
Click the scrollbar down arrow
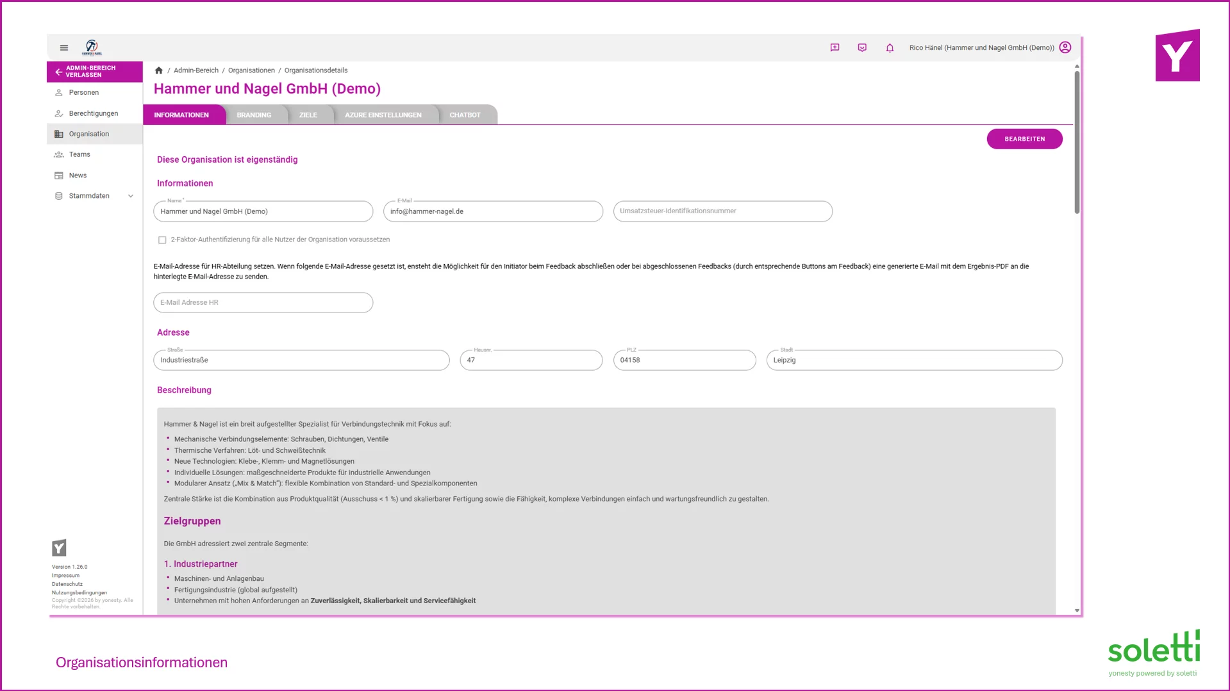[x=1077, y=611]
